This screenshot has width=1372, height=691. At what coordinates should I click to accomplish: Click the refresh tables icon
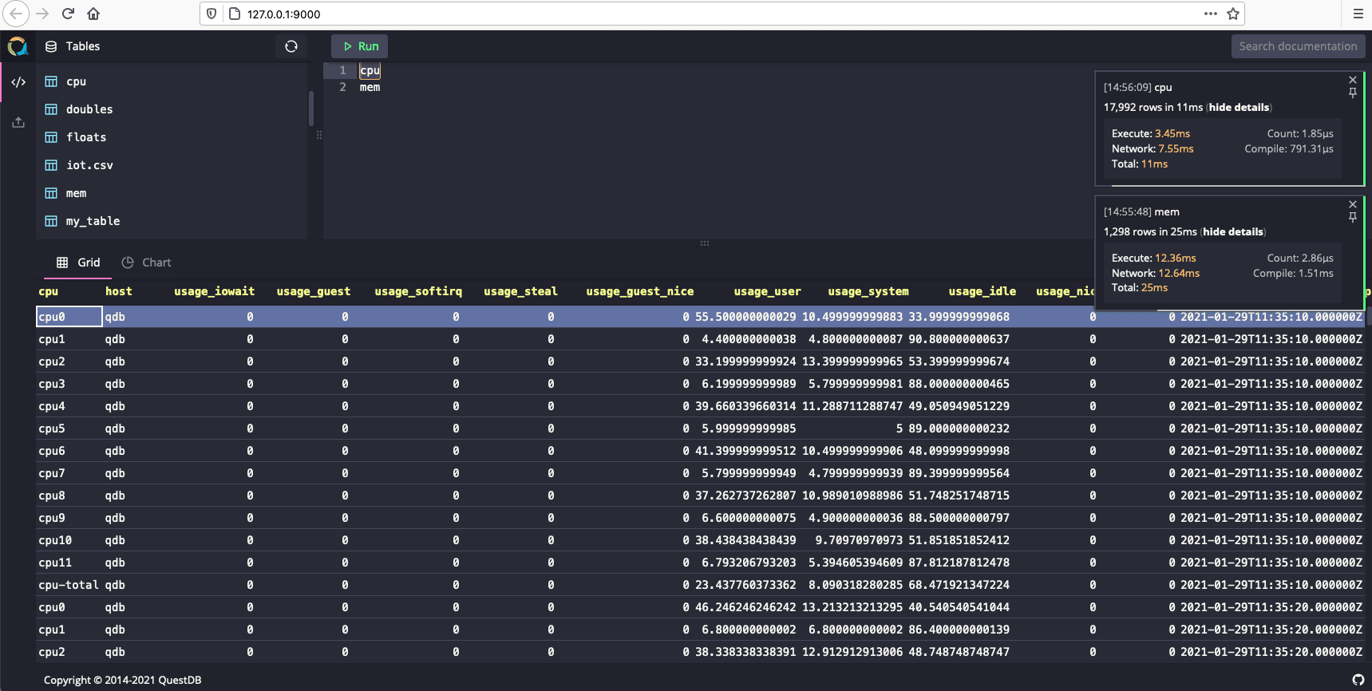291,46
